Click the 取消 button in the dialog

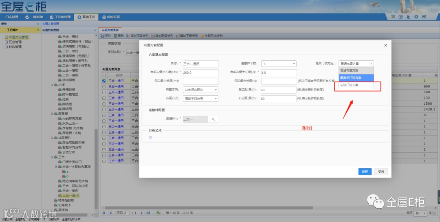coord(381,171)
